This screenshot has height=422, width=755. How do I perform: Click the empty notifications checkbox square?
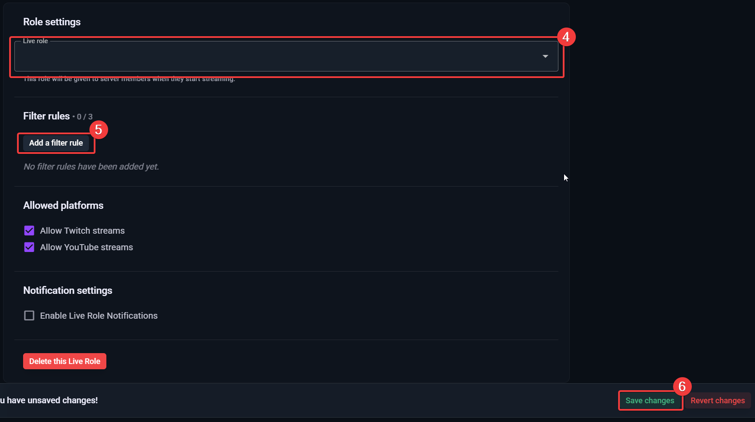coord(29,315)
